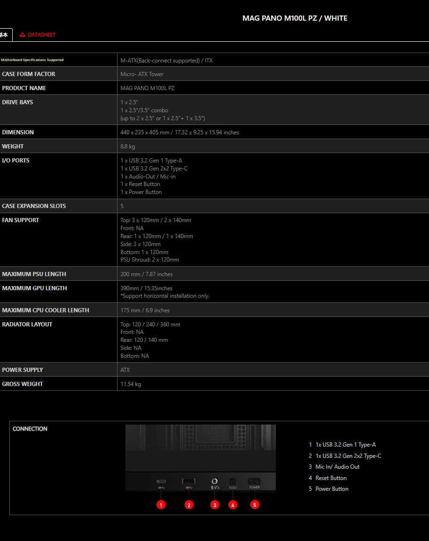
Task: Click the DIMENSION label
Action: [18, 132]
